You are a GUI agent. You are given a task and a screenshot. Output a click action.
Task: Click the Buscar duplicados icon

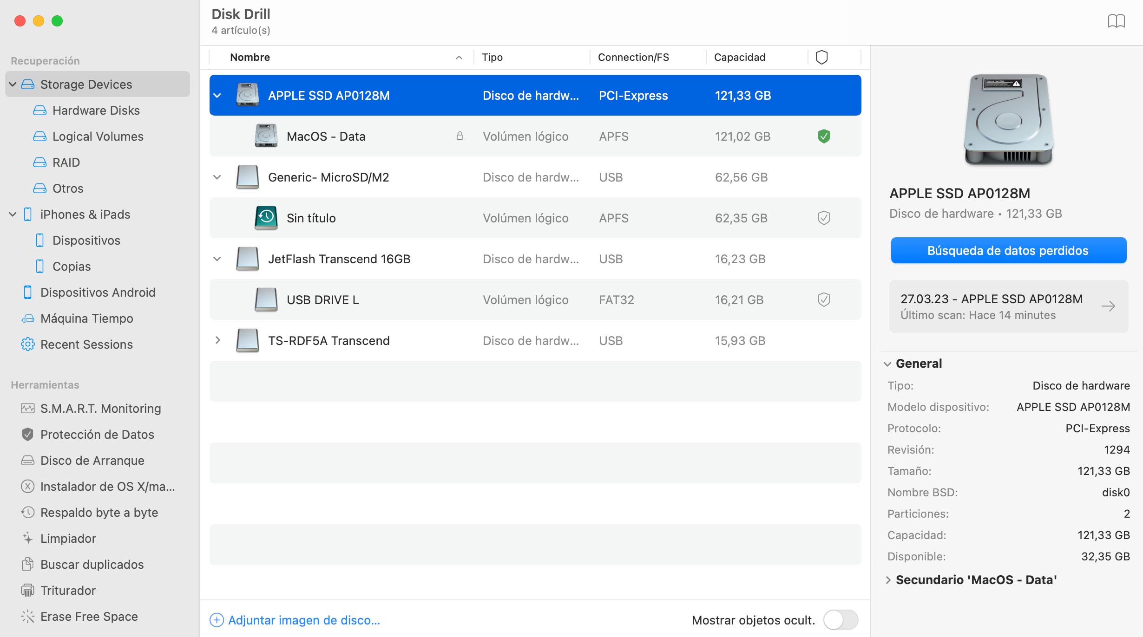[x=26, y=563]
